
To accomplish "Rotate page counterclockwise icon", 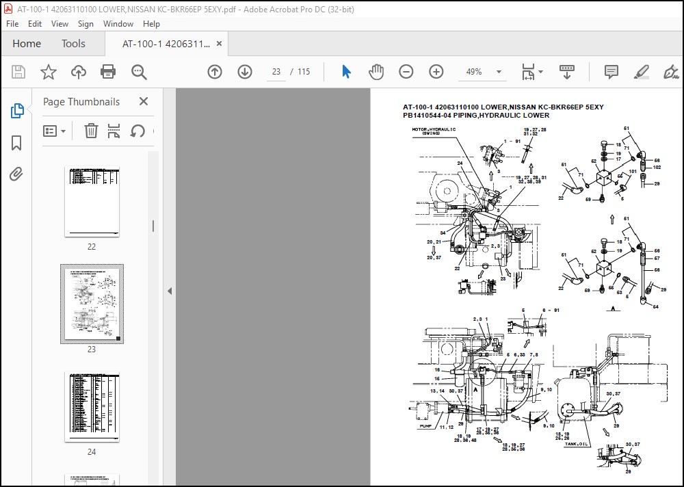I will point(137,131).
